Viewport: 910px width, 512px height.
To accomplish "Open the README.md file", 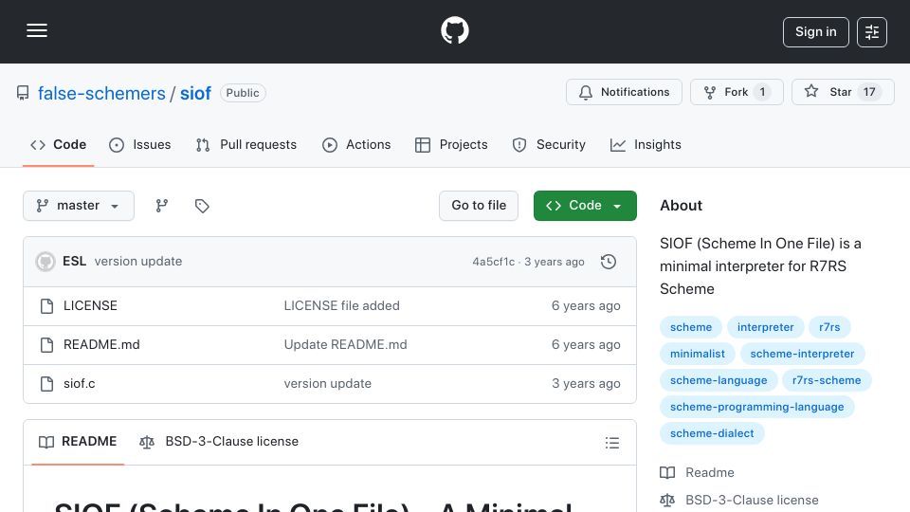I will click(x=101, y=345).
